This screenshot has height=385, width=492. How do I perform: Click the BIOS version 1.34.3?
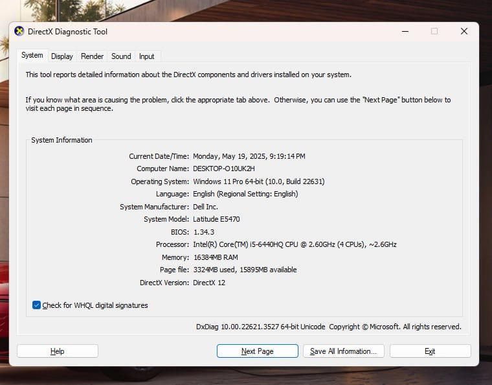[x=204, y=232]
